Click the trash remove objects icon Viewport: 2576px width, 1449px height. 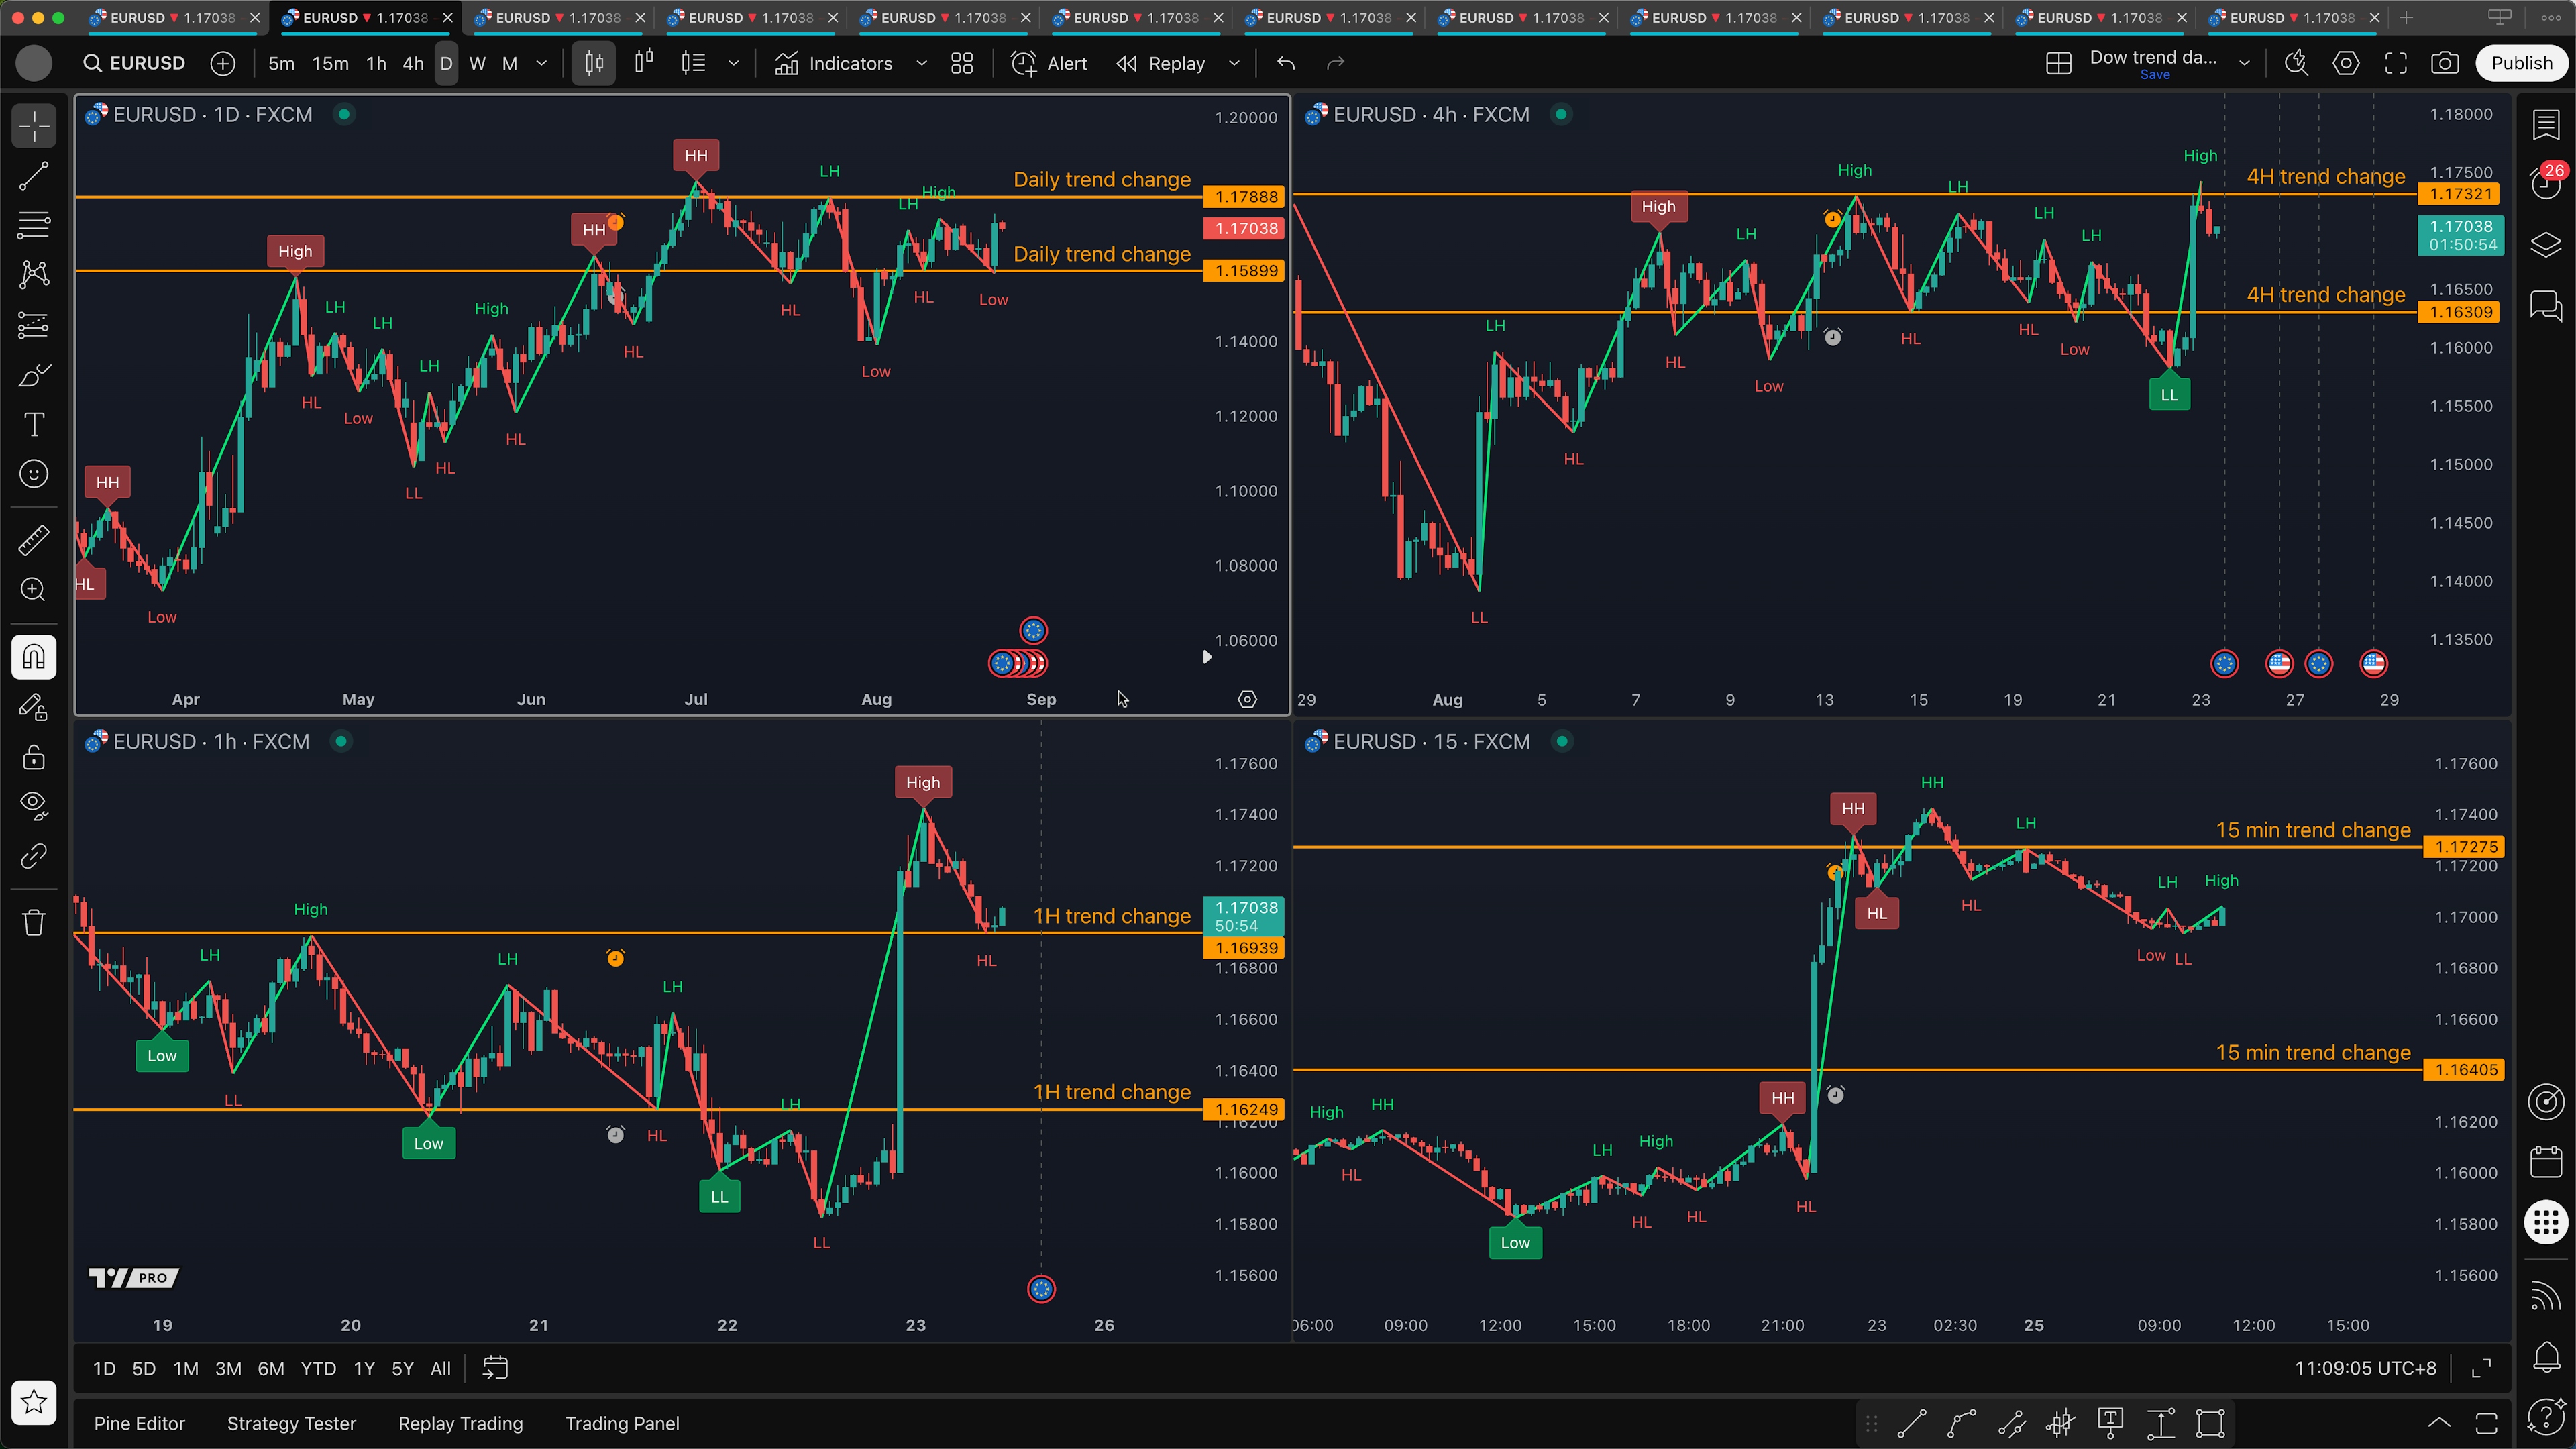point(34,922)
